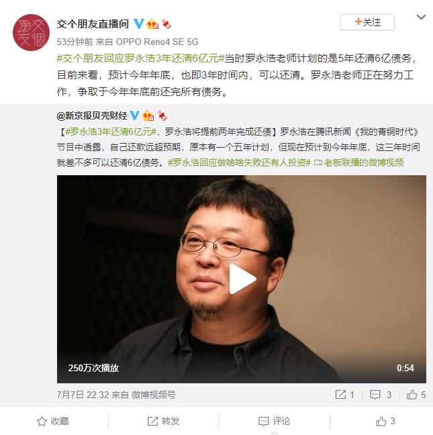
Task: Click the repost count icon in the quoted post
Action: click(x=340, y=395)
